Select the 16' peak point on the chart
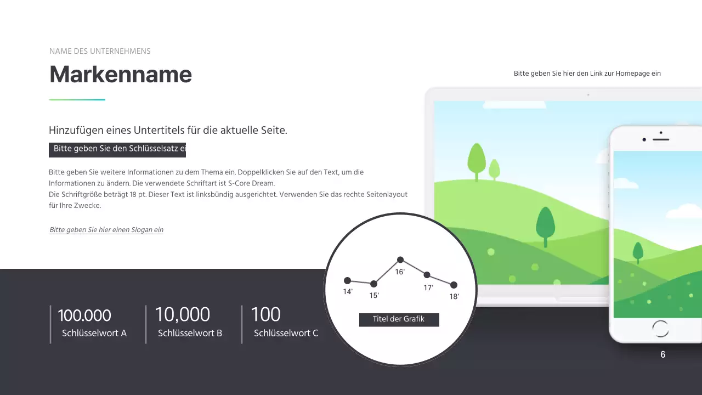This screenshot has width=702, height=395. point(400,259)
